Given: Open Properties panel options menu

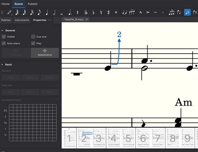Looking at the screenshot, I should point(50,20).
